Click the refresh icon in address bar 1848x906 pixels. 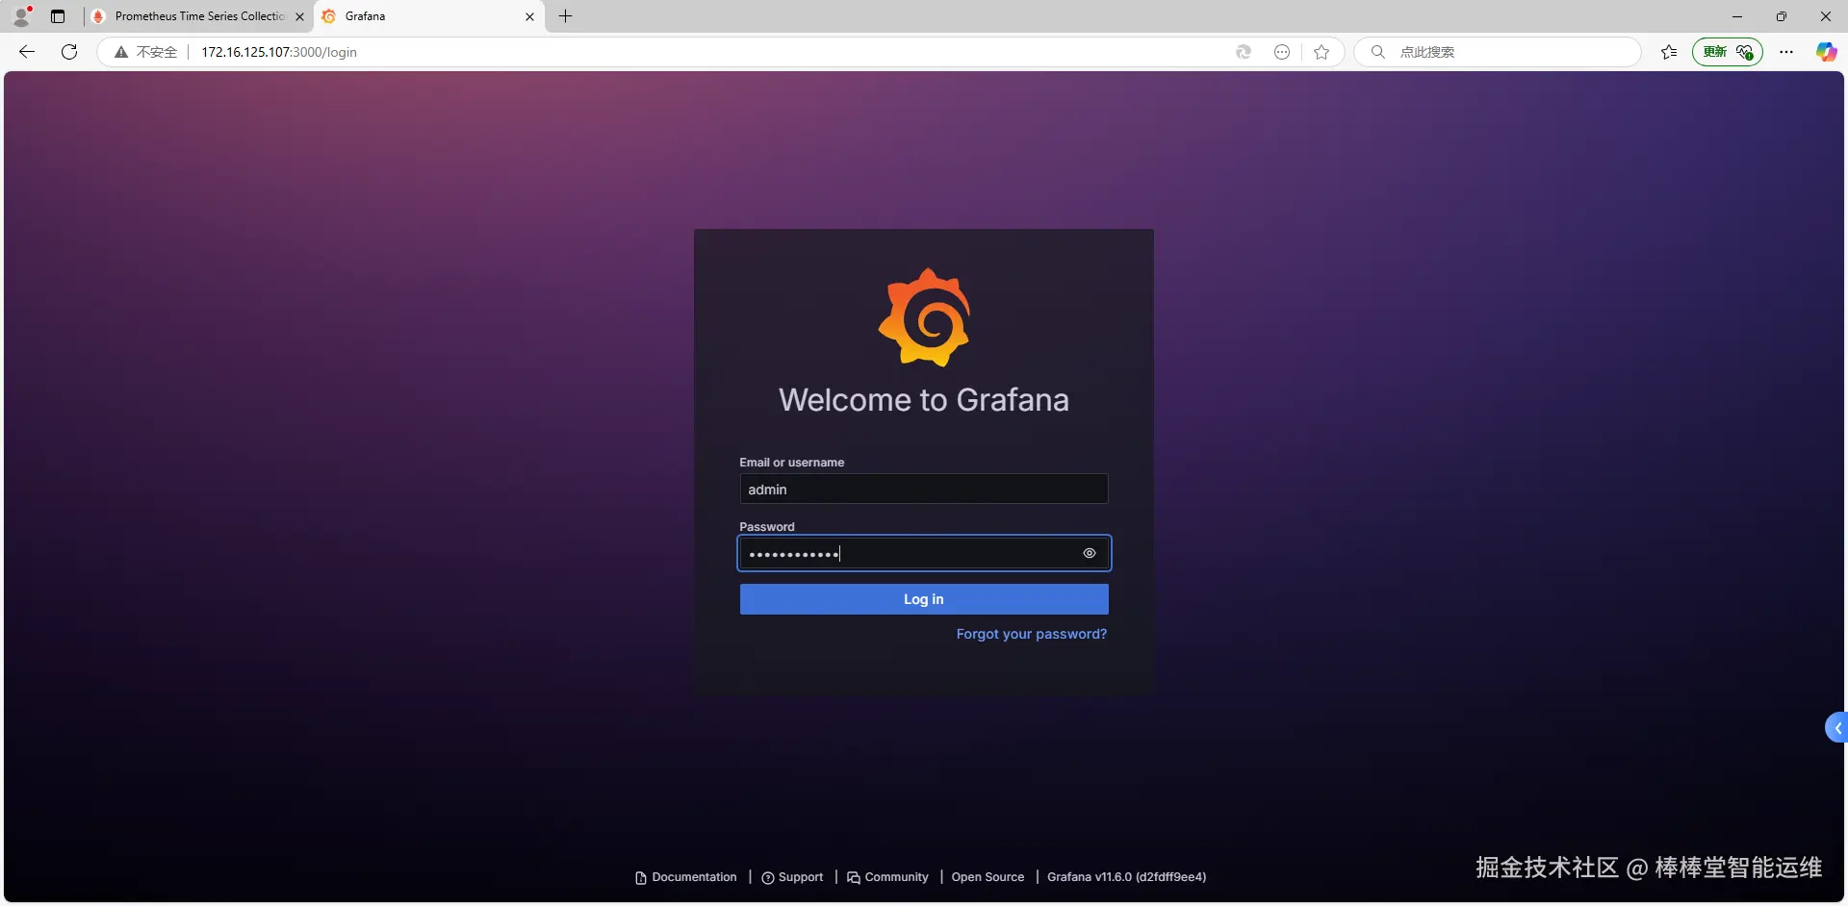pyautogui.click(x=1244, y=52)
